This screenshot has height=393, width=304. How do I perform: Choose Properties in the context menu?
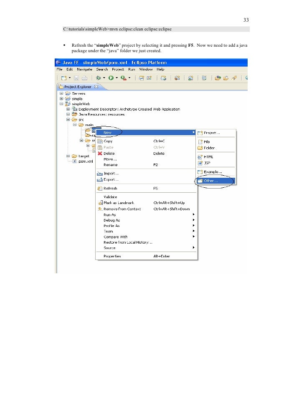pos(147,256)
